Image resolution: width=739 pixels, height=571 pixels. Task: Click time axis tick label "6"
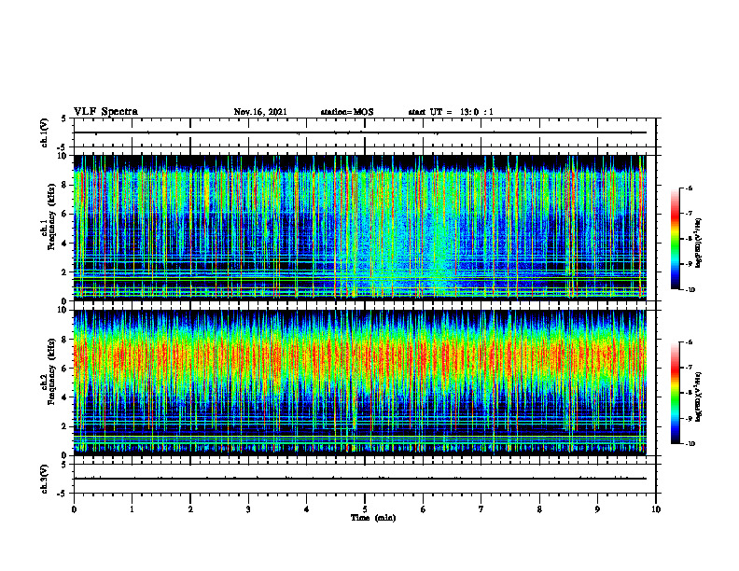click(x=423, y=509)
